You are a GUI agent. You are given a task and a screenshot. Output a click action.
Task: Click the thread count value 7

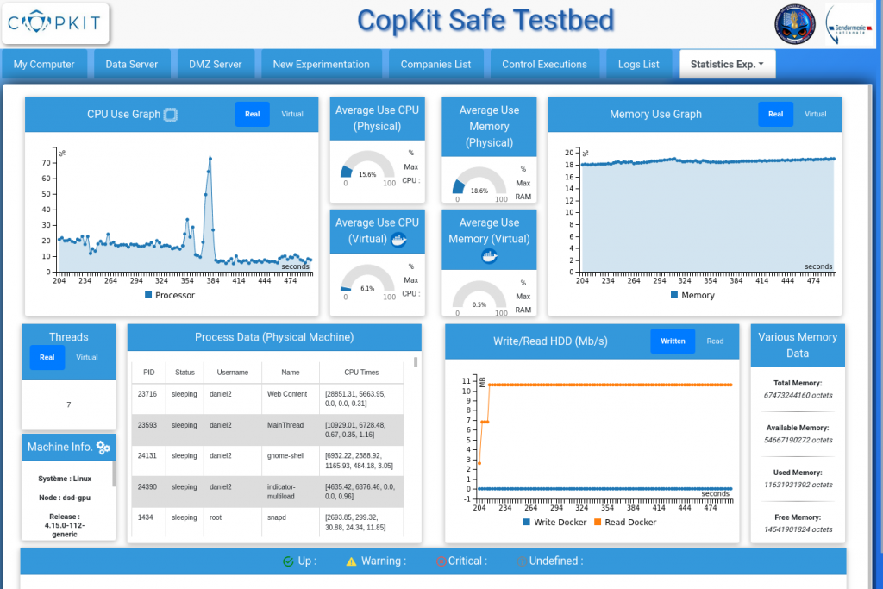[69, 404]
